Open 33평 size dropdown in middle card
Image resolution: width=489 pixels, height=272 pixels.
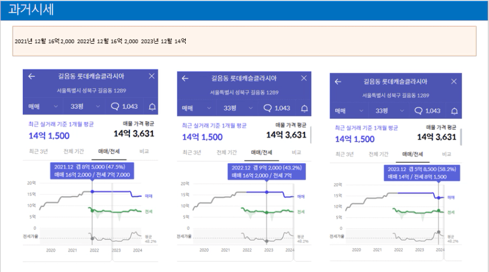237,108
